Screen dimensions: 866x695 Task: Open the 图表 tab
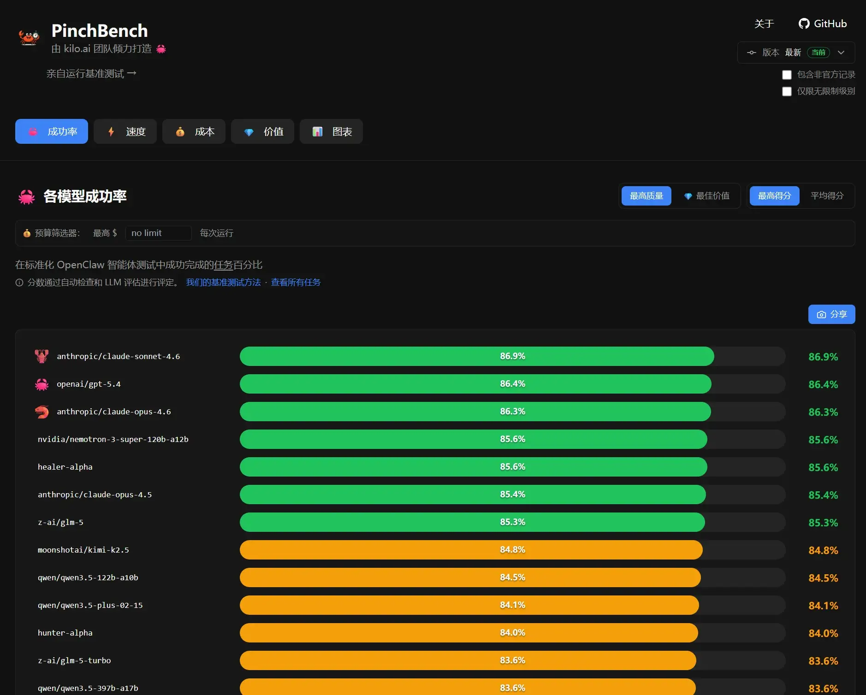tap(331, 132)
